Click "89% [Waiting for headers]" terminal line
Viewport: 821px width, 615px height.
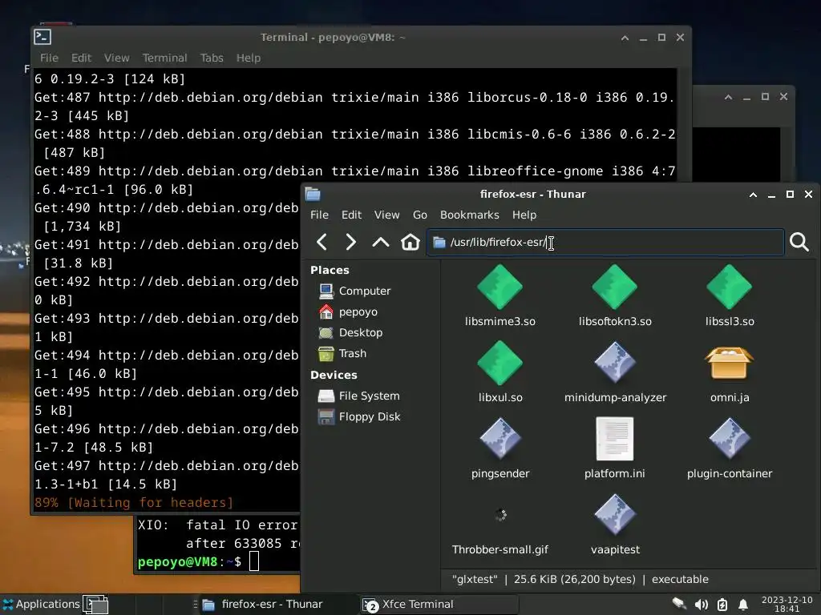(x=134, y=503)
